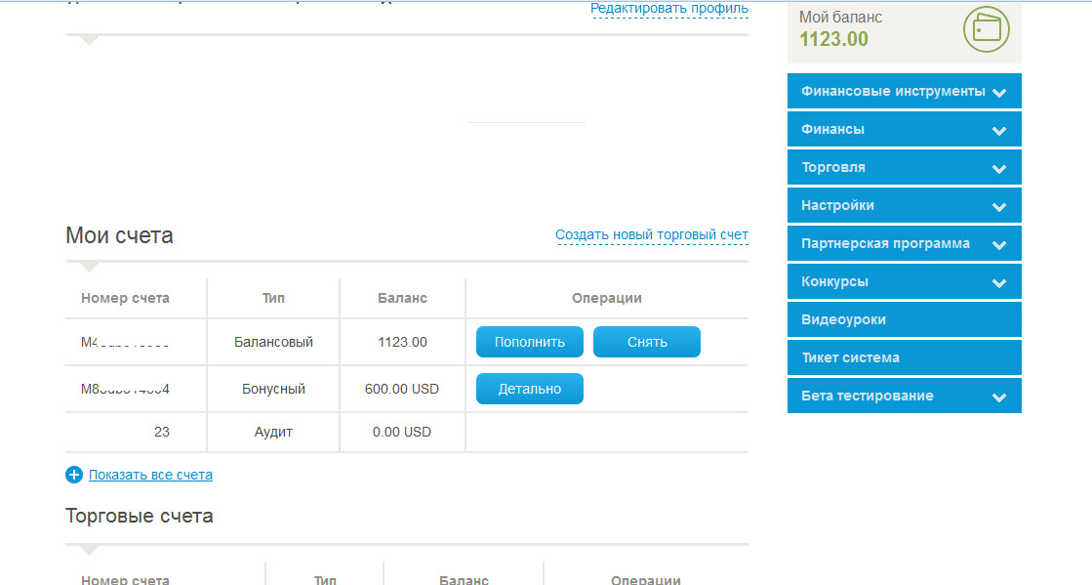Click the Показать все счета link
The height and width of the screenshot is (585, 1092).
tap(150, 475)
